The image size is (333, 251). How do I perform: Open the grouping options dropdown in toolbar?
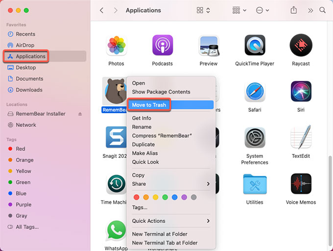[x=240, y=10]
